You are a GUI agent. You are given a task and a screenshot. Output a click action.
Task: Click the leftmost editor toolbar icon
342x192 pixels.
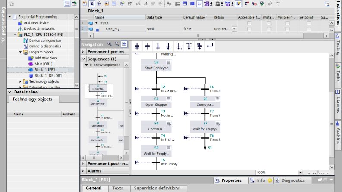click(x=85, y=3)
